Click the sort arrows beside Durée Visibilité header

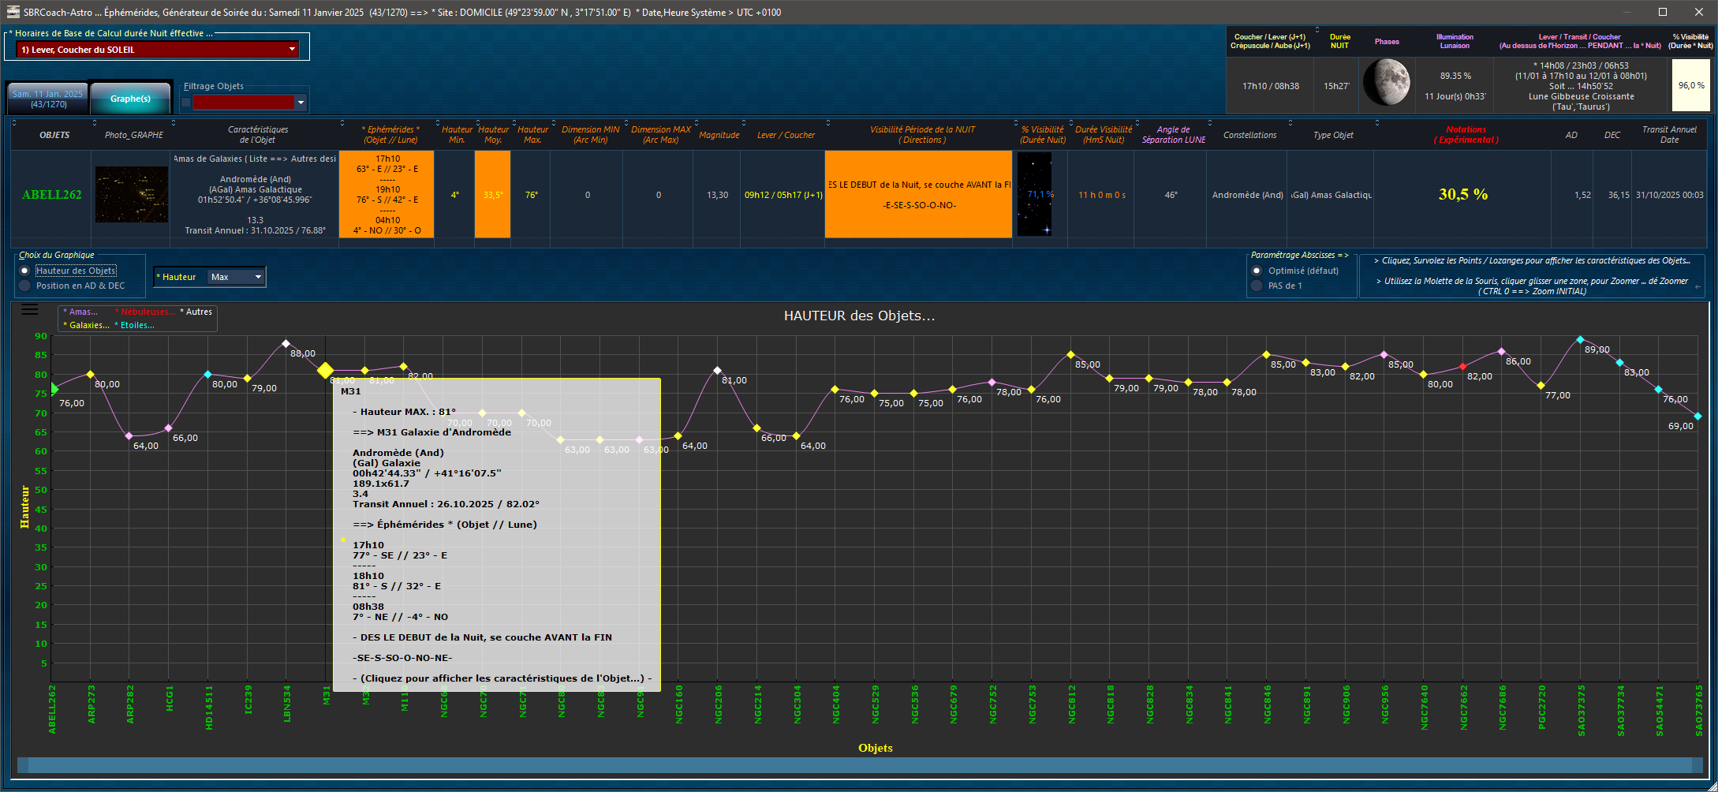1070,123
